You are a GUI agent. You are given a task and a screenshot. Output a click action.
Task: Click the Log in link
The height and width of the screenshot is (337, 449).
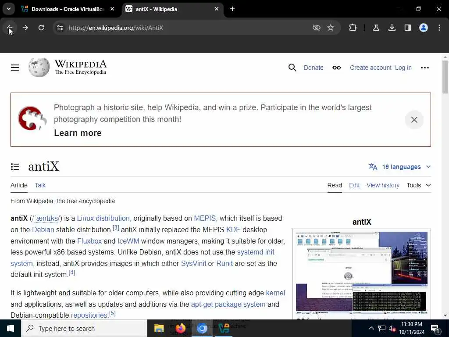tap(403, 68)
